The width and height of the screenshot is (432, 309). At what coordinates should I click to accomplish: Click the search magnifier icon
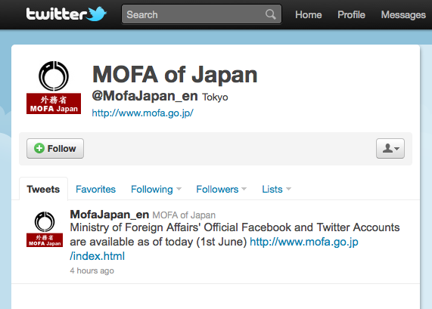coord(271,14)
